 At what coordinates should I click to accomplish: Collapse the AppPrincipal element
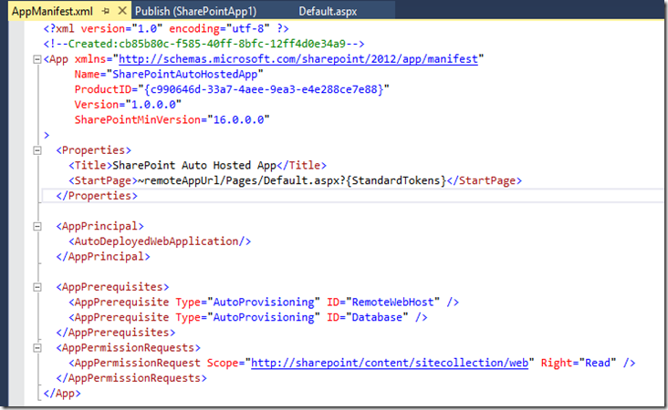[x=37, y=226]
